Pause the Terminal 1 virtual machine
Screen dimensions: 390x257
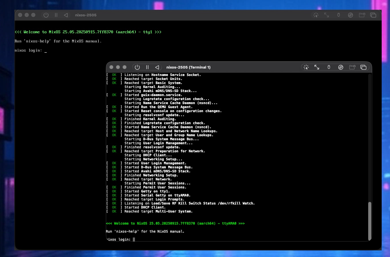(x=147, y=67)
